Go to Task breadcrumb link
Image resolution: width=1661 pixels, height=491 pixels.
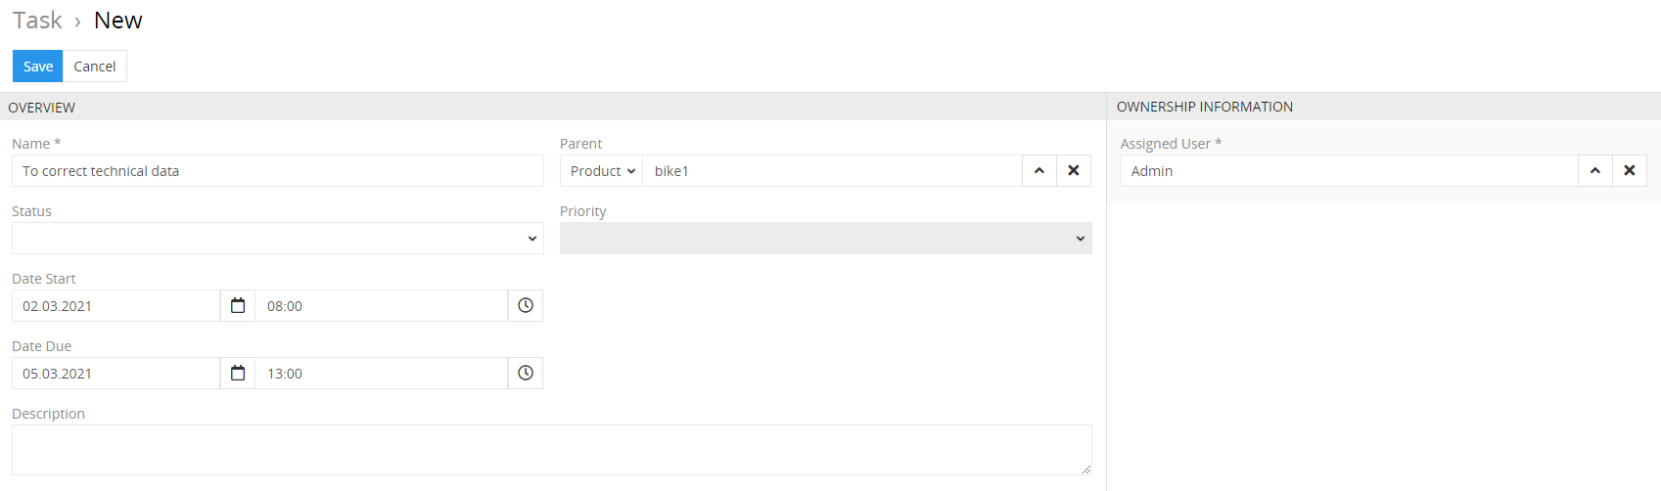tap(37, 21)
